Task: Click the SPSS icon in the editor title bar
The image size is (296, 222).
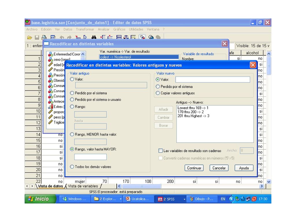Action: click(27, 23)
